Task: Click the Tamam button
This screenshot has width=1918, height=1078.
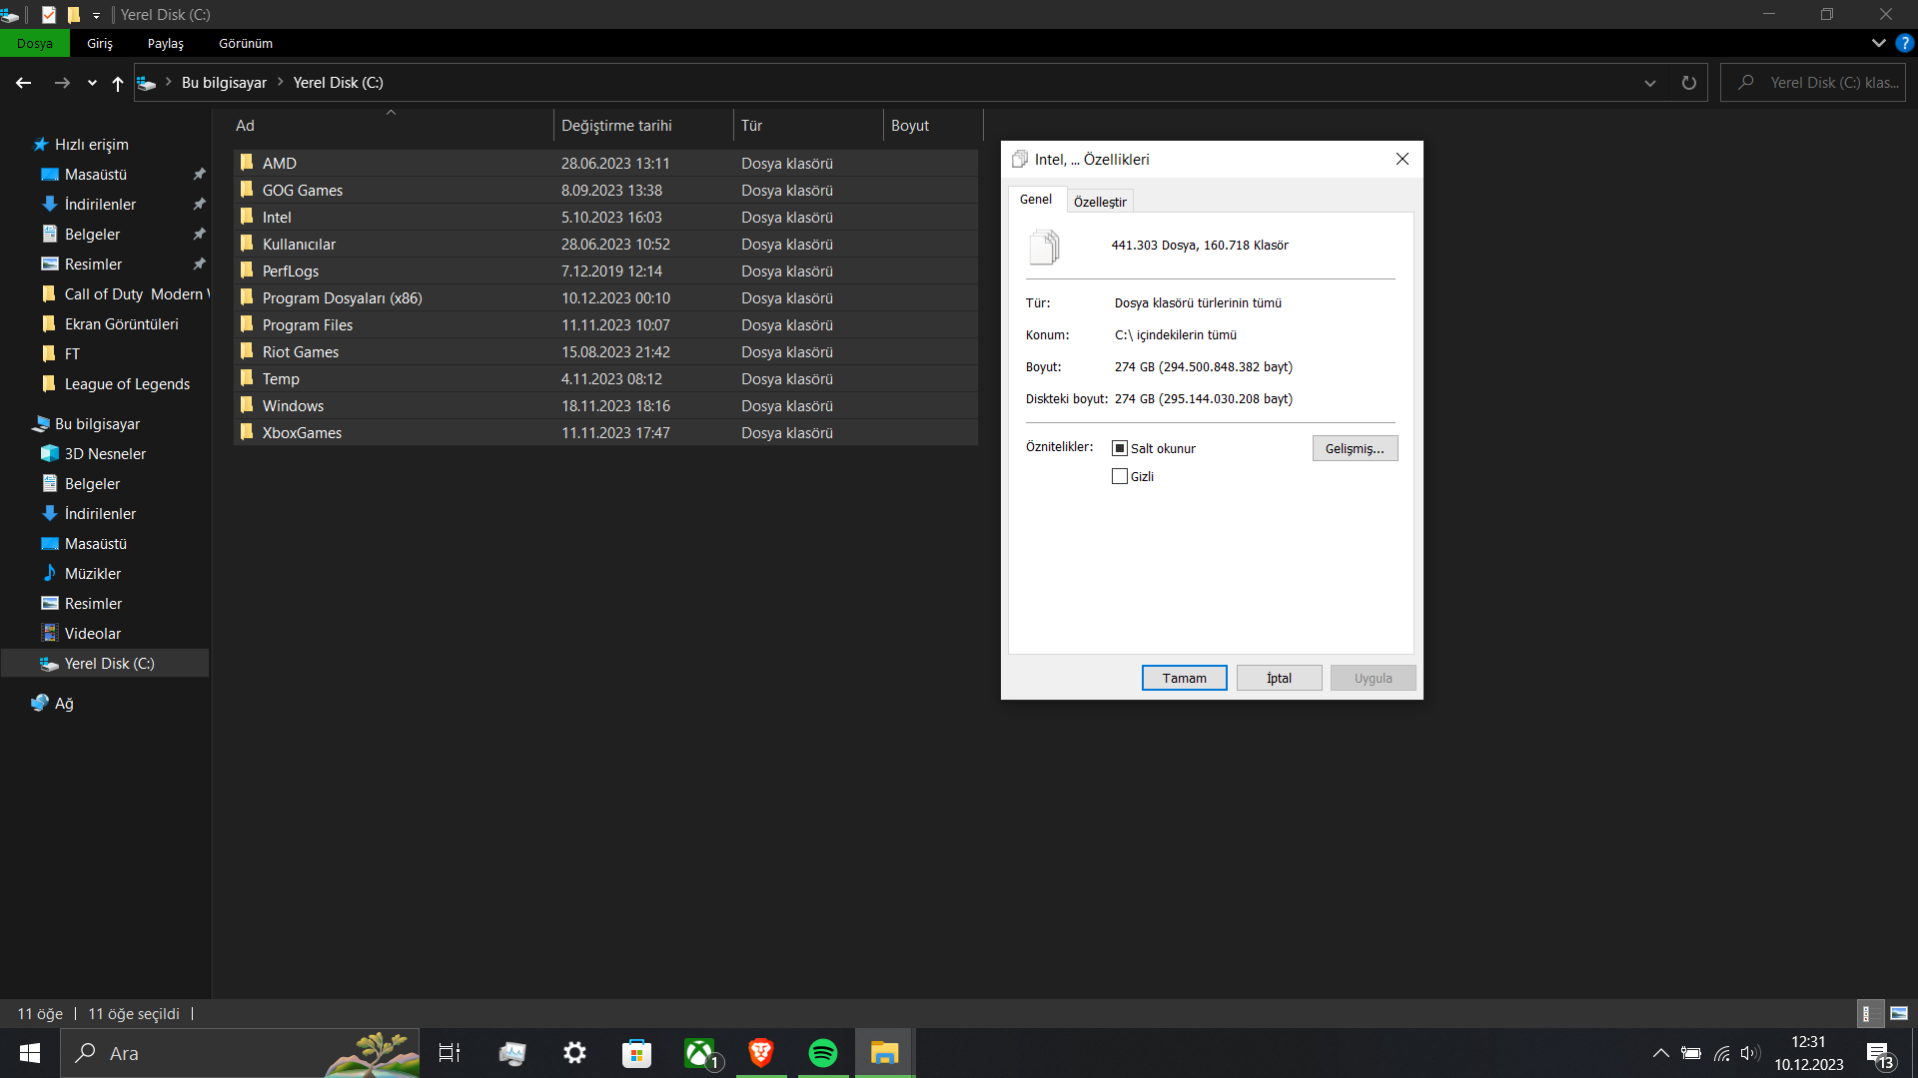Action: (x=1184, y=678)
